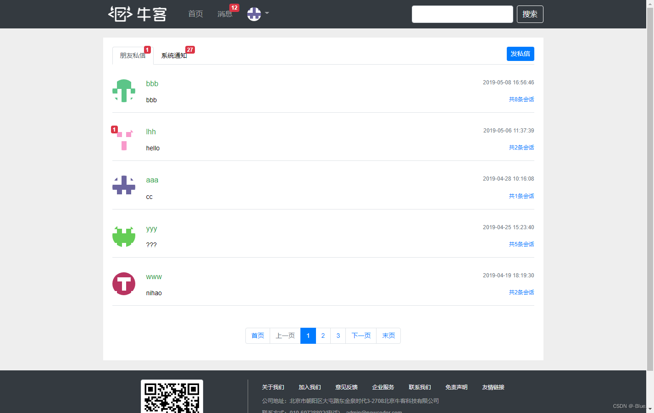Click the 搜索 search button
Image resolution: width=654 pixels, height=413 pixels.
tap(530, 14)
